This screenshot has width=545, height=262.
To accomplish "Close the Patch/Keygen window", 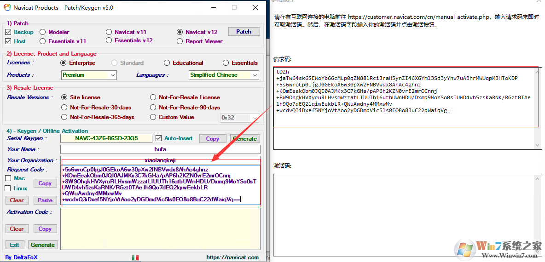I will point(256,7).
